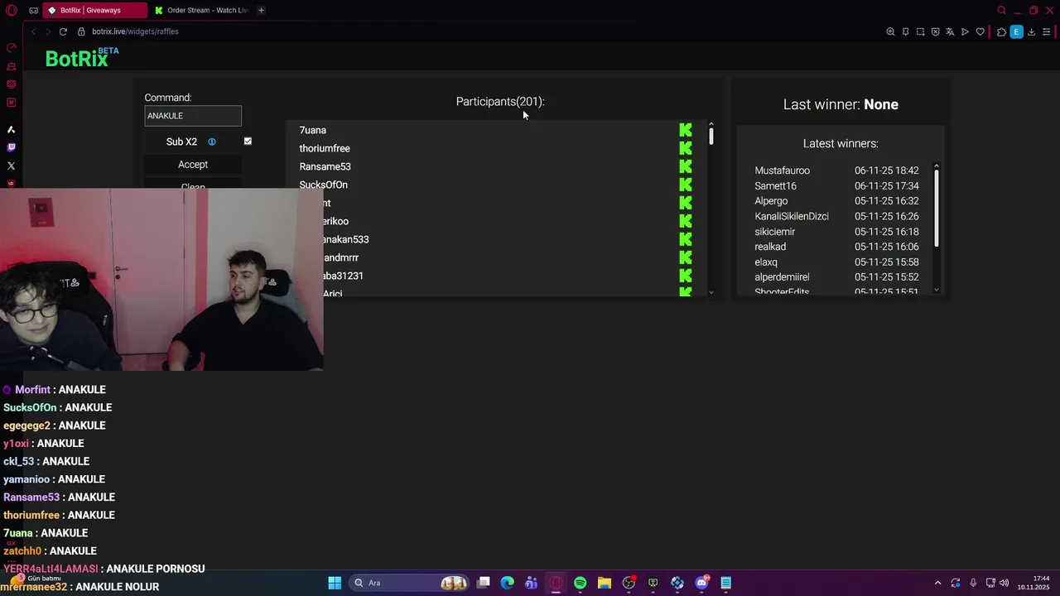The image size is (1060, 596).
Task: Click Kick icon next to Ransame53
Action: pyautogui.click(x=686, y=166)
